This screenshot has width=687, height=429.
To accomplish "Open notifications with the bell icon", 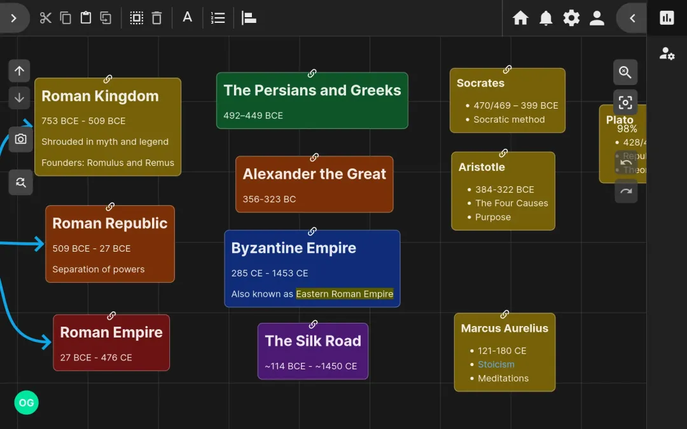I will [x=546, y=18].
